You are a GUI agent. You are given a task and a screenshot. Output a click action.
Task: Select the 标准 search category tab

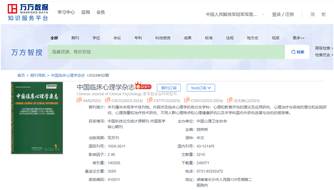(x=209, y=38)
